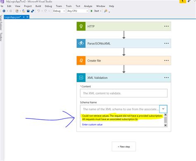
Task: Open the Team menu
Action: (x=59, y=6)
